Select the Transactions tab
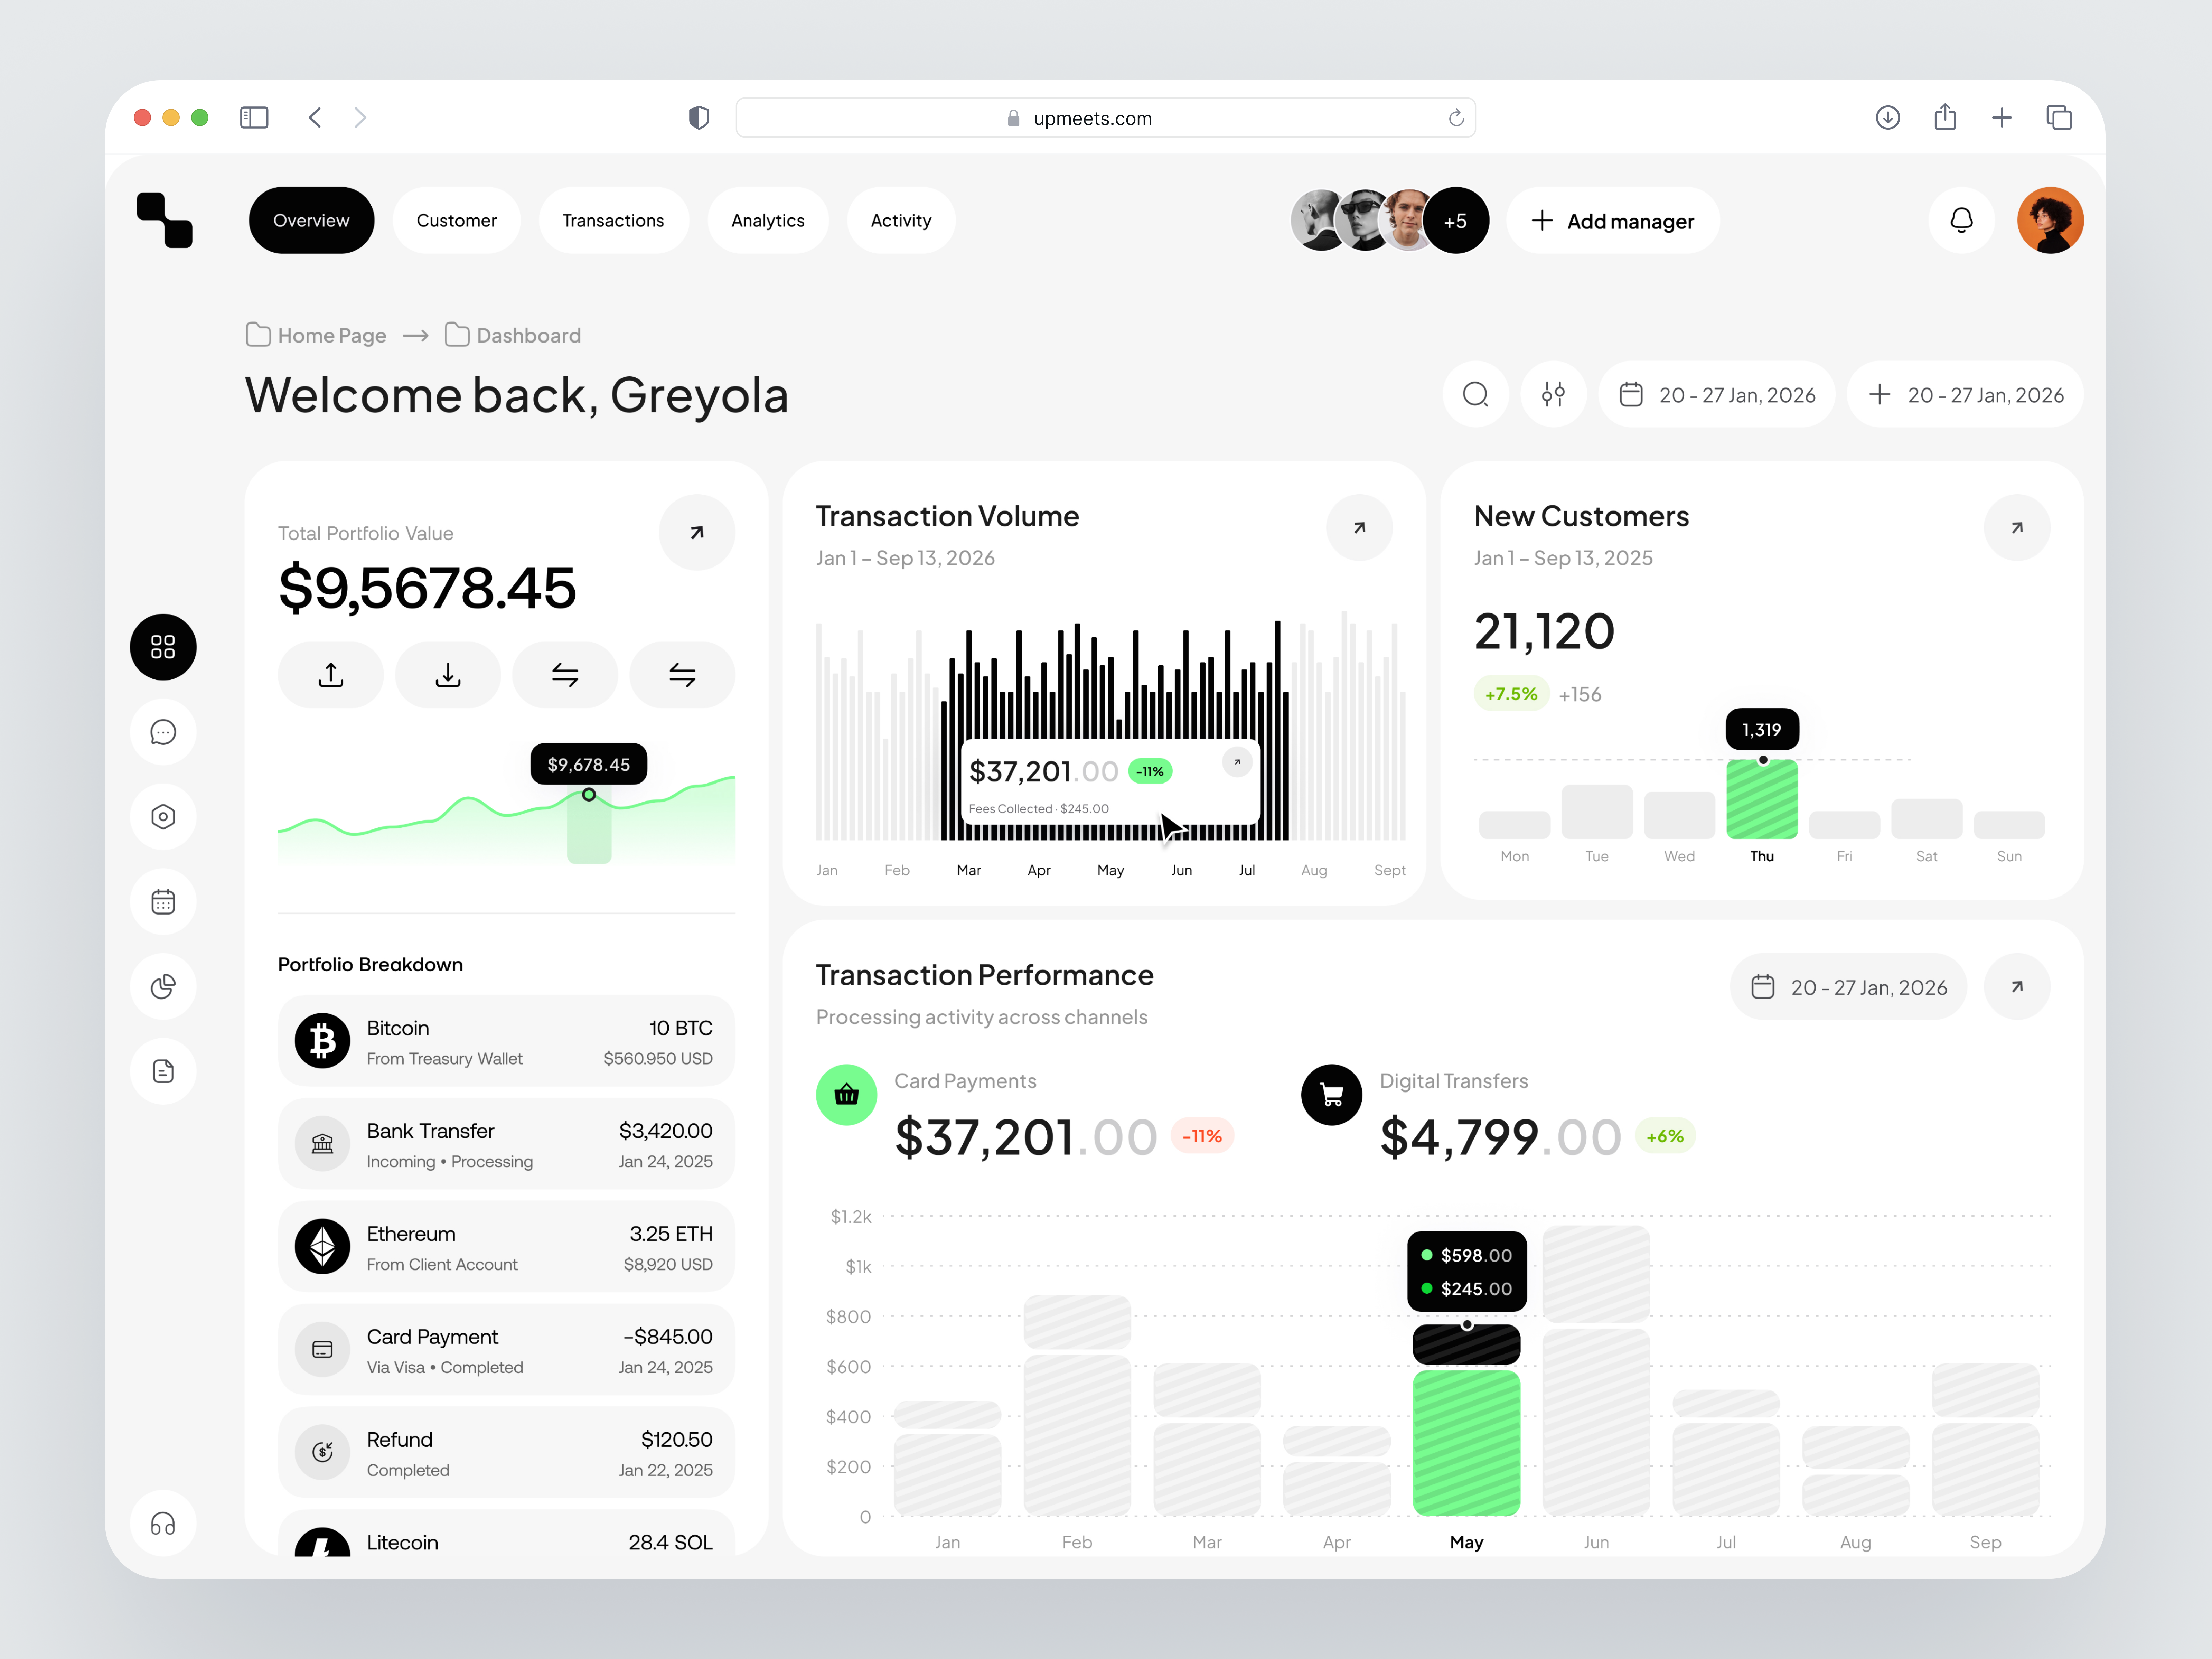Viewport: 2212px width, 1659px height. pos(613,220)
